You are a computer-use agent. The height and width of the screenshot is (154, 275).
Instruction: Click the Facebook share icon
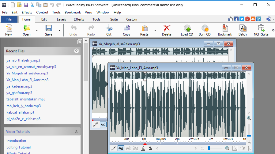click(x=236, y=19)
